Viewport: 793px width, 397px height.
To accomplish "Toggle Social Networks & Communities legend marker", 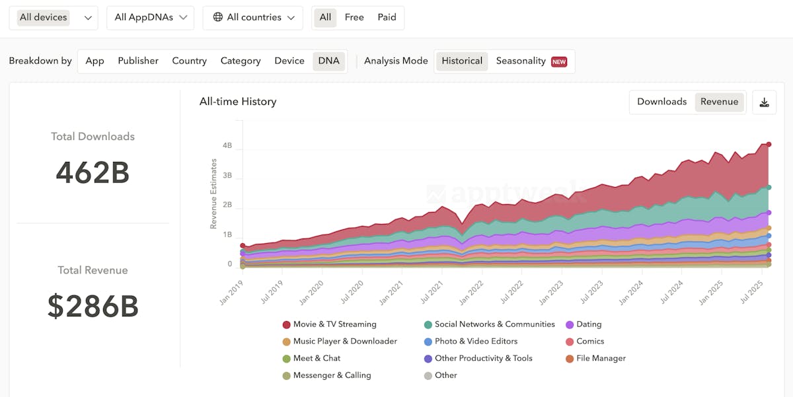I will coord(428,324).
